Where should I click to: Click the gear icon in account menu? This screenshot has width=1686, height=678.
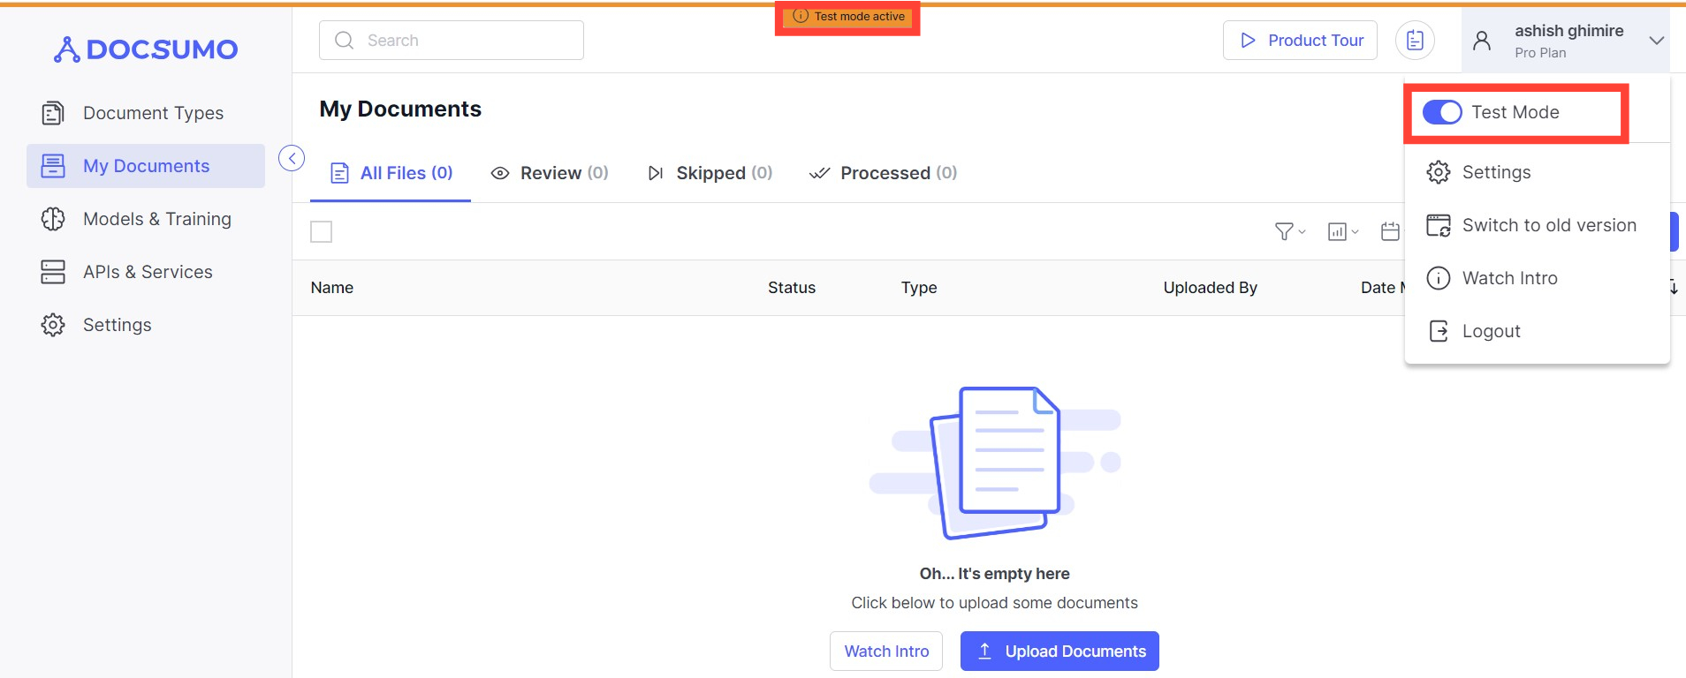(1439, 172)
